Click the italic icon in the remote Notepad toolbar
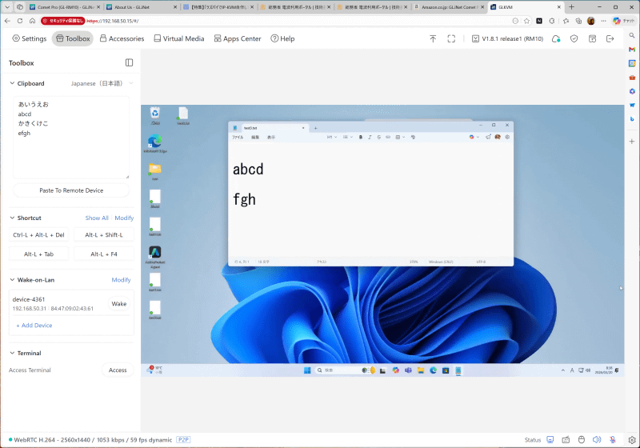Viewport: 640px width, 448px height. click(370, 137)
